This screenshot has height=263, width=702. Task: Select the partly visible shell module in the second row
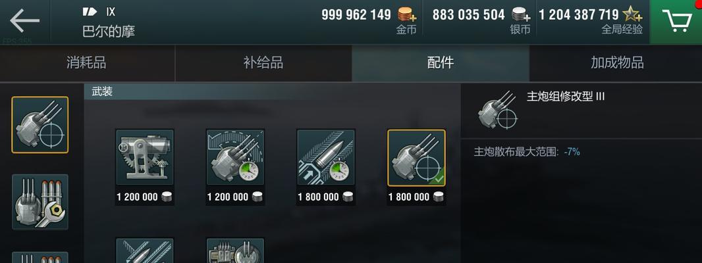(145, 251)
